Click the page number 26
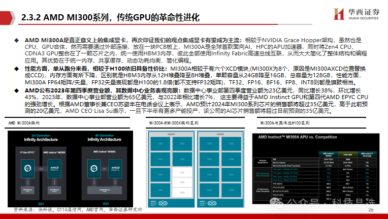Viewport: 388px width, 219px height. click(x=371, y=210)
